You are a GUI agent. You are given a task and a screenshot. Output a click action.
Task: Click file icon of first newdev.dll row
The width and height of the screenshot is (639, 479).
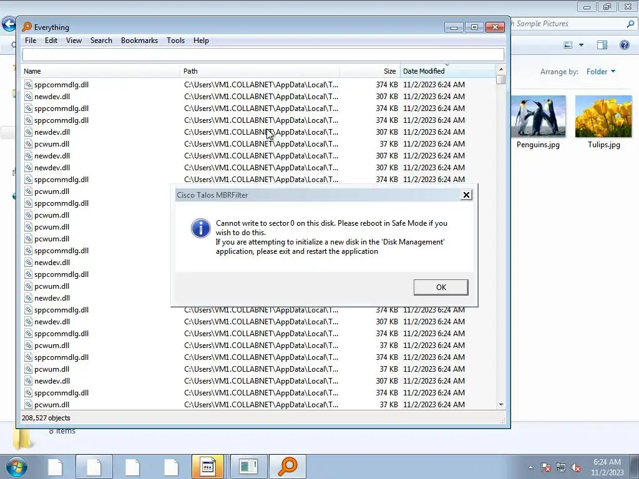click(28, 97)
